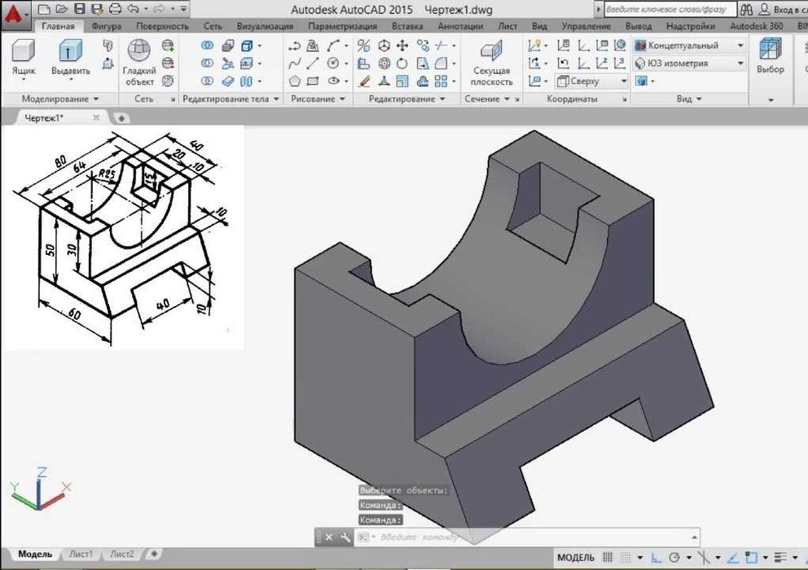Toggle grid display in status bar
The image size is (808, 570).
click(610, 558)
